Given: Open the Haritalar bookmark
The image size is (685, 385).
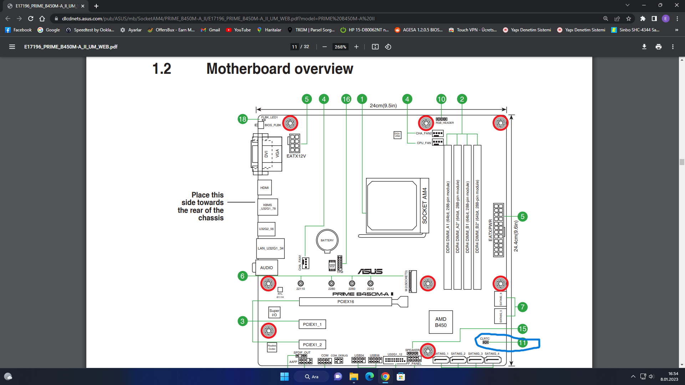Looking at the screenshot, I should pyautogui.click(x=269, y=30).
